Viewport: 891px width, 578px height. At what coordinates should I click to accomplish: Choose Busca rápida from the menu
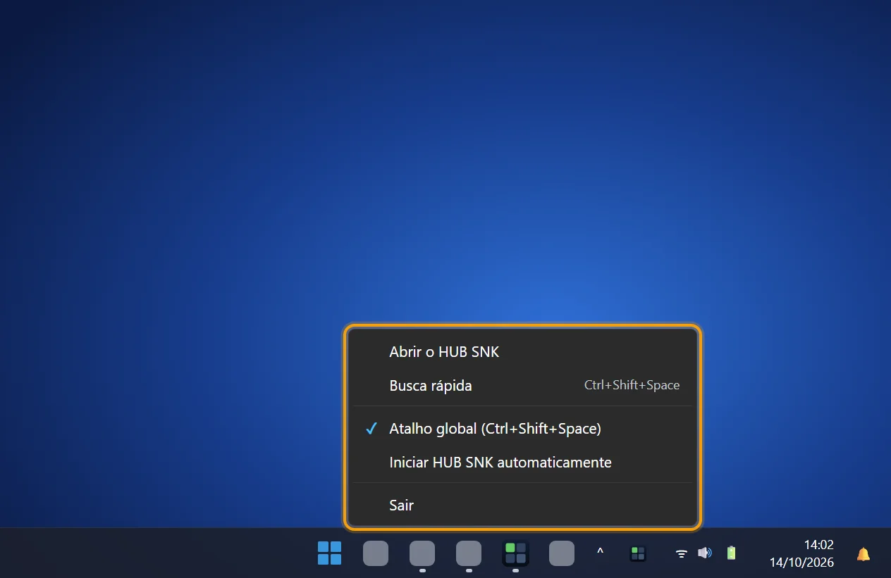click(x=523, y=386)
